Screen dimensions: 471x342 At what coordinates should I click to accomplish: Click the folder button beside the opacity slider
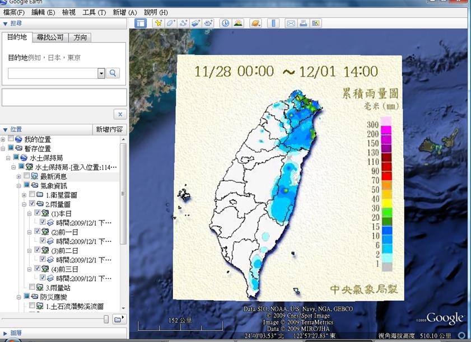(x=119, y=319)
